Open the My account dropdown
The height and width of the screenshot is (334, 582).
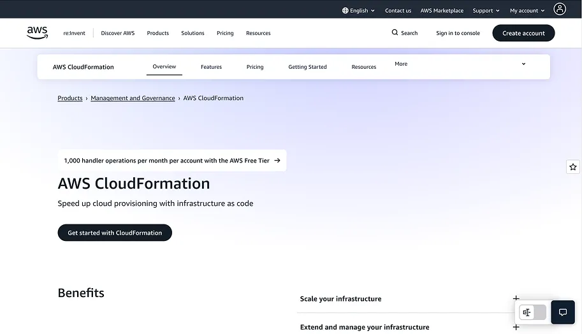(x=527, y=10)
